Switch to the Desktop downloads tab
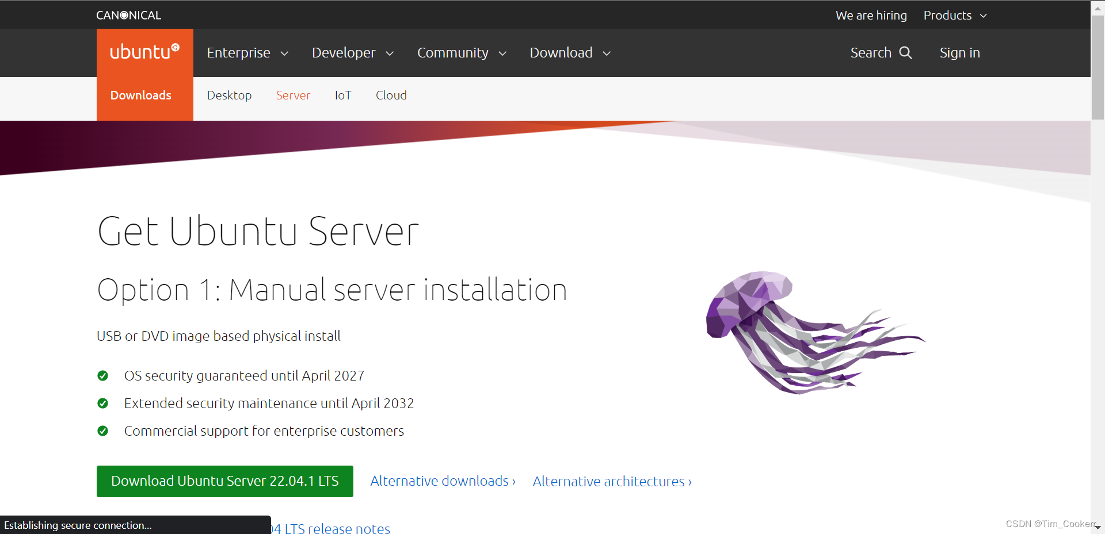The width and height of the screenshot is (1105, 534). (x=229, y=95)
